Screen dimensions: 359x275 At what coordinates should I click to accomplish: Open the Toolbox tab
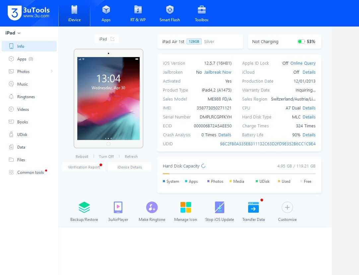201,14
